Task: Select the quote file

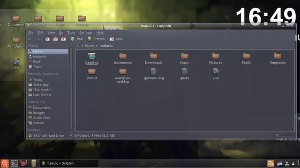Action: click(x=185, y=74)
